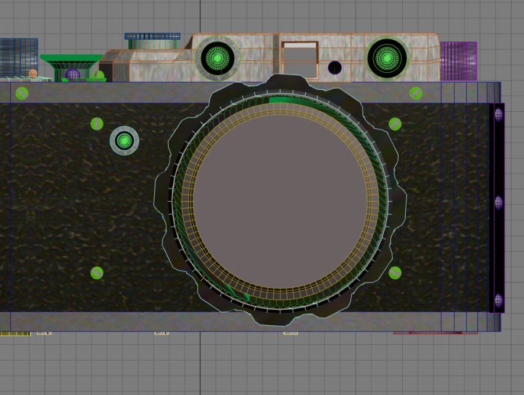Click the lower-left green screw near lens
The height and width of the screenshot is (395, 524).
(97, 273)
